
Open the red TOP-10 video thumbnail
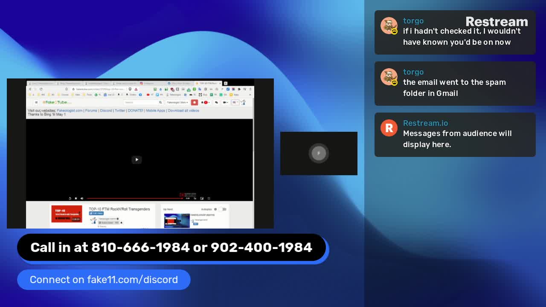[x=67, y=214]
